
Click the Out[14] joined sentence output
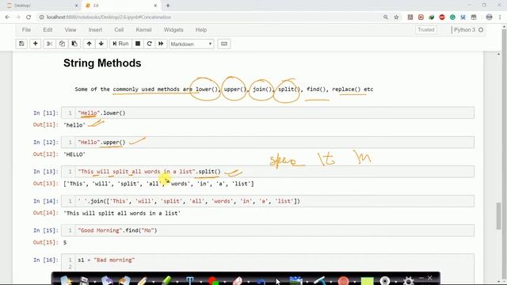click(122, 213)
